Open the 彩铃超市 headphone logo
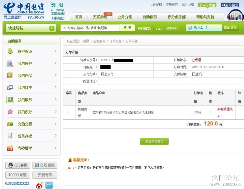 (235, 15)
